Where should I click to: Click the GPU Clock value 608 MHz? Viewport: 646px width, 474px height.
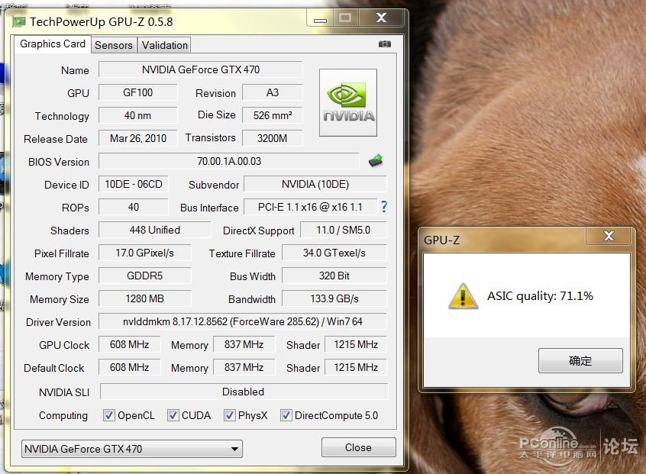pos(129,344)
